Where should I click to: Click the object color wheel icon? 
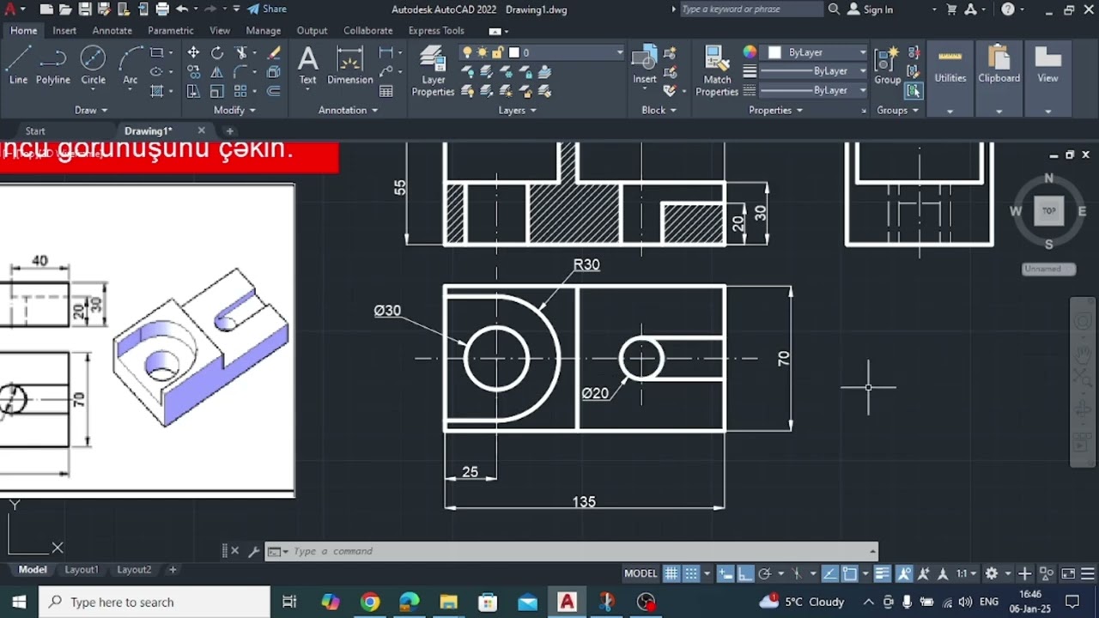coord(750,52)
